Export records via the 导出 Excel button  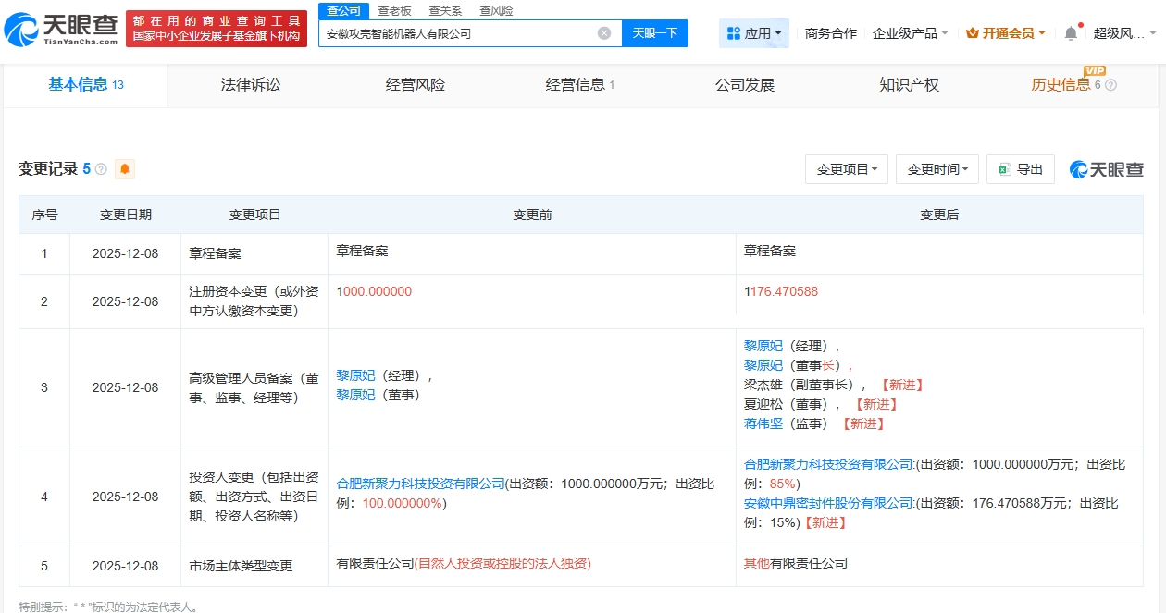1020,169
